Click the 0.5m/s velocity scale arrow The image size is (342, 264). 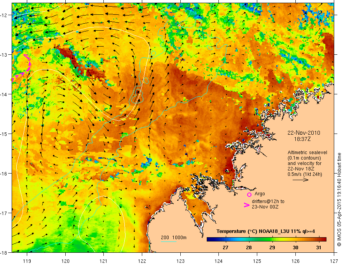(300, 180)
